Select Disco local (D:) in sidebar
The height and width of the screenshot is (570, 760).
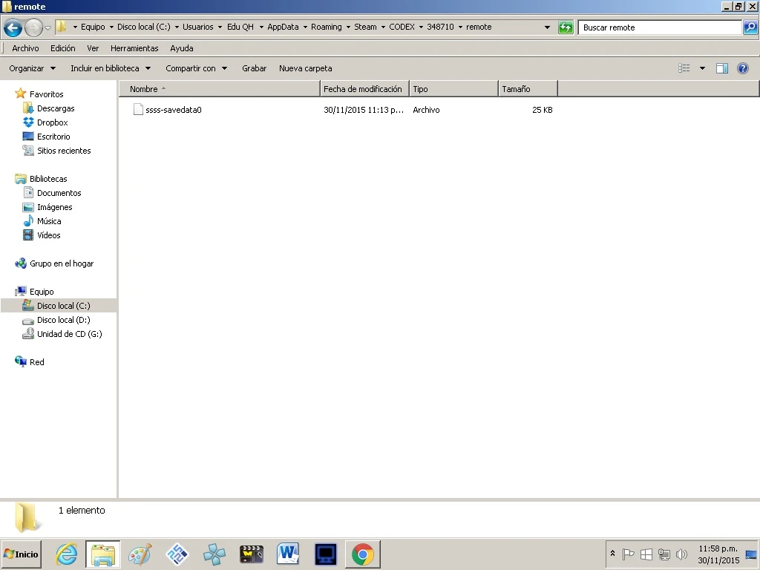[x=64, y=320]
